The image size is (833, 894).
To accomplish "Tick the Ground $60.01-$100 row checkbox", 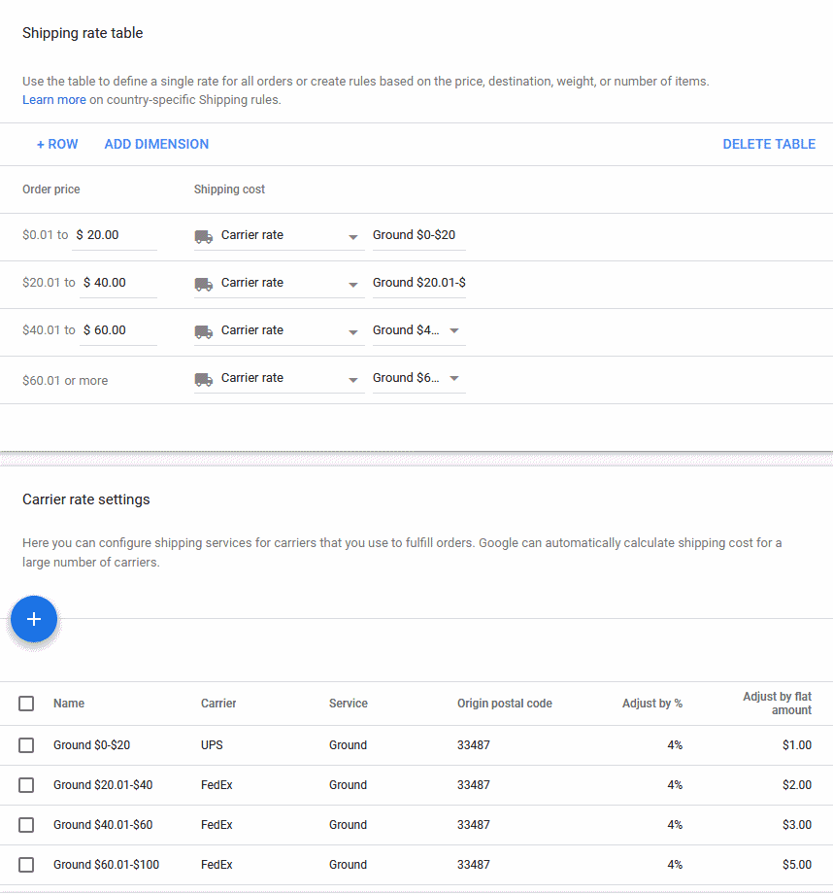I will [x=26, y=865].
